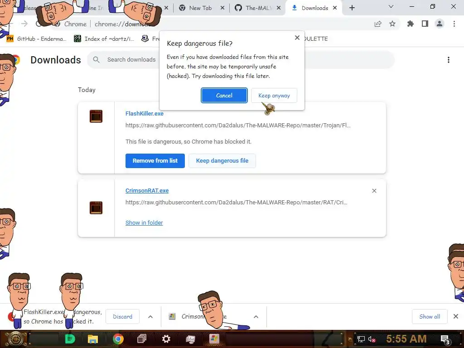Remove the CrimsonRAT.exe entry with X

[374, 191]
